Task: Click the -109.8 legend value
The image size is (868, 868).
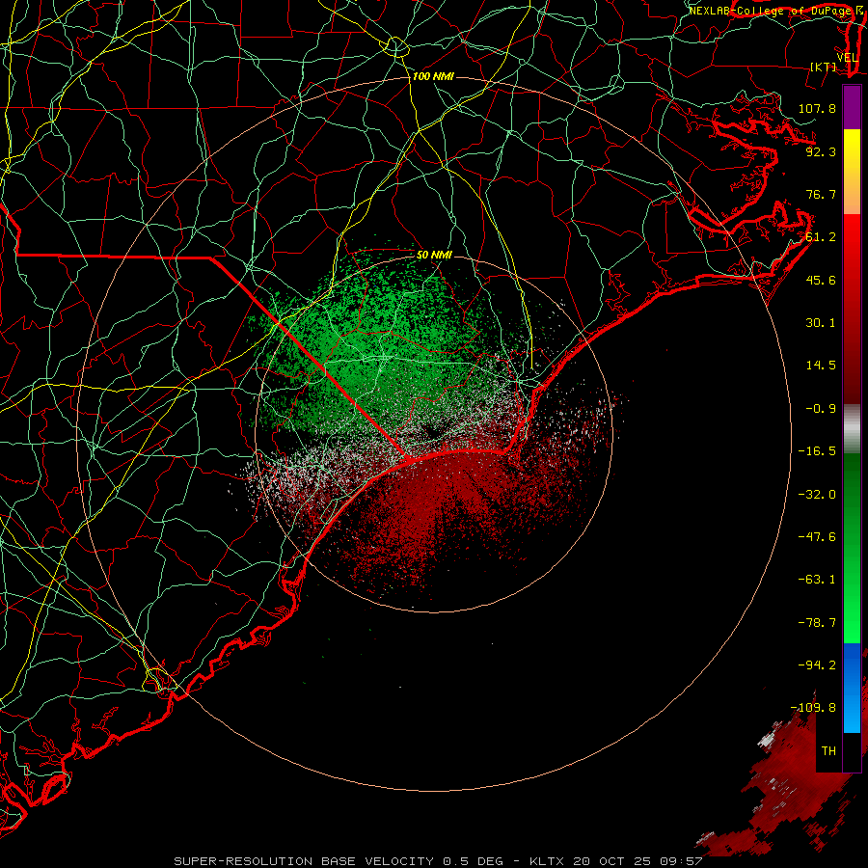Action: pos(813,708)
